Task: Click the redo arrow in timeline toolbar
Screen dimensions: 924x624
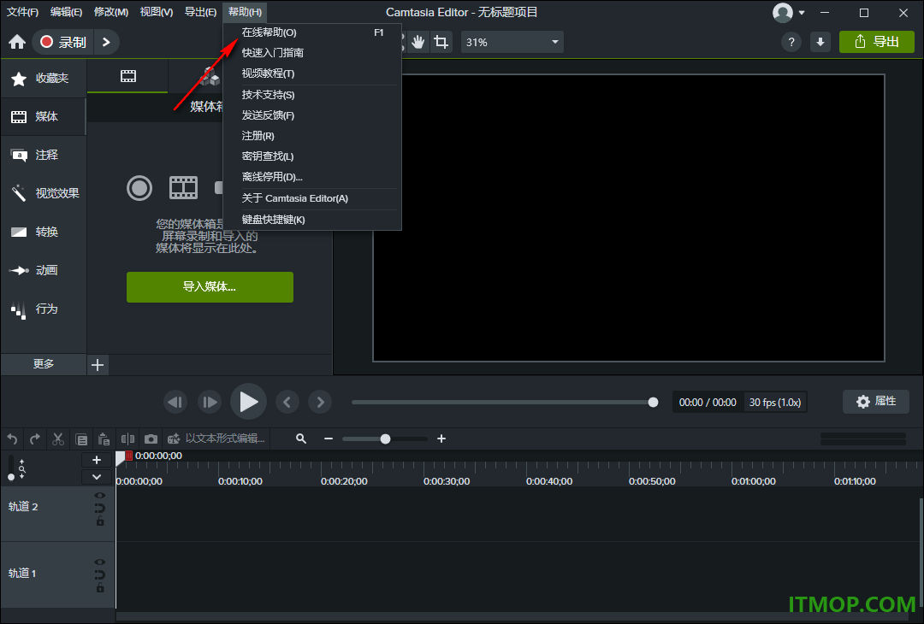Action: pos(35,439)
